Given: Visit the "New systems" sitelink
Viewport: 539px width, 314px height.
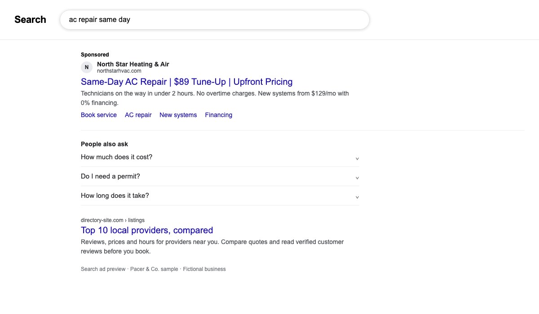Looking at the screenshot, I should (x=178, y=115).
